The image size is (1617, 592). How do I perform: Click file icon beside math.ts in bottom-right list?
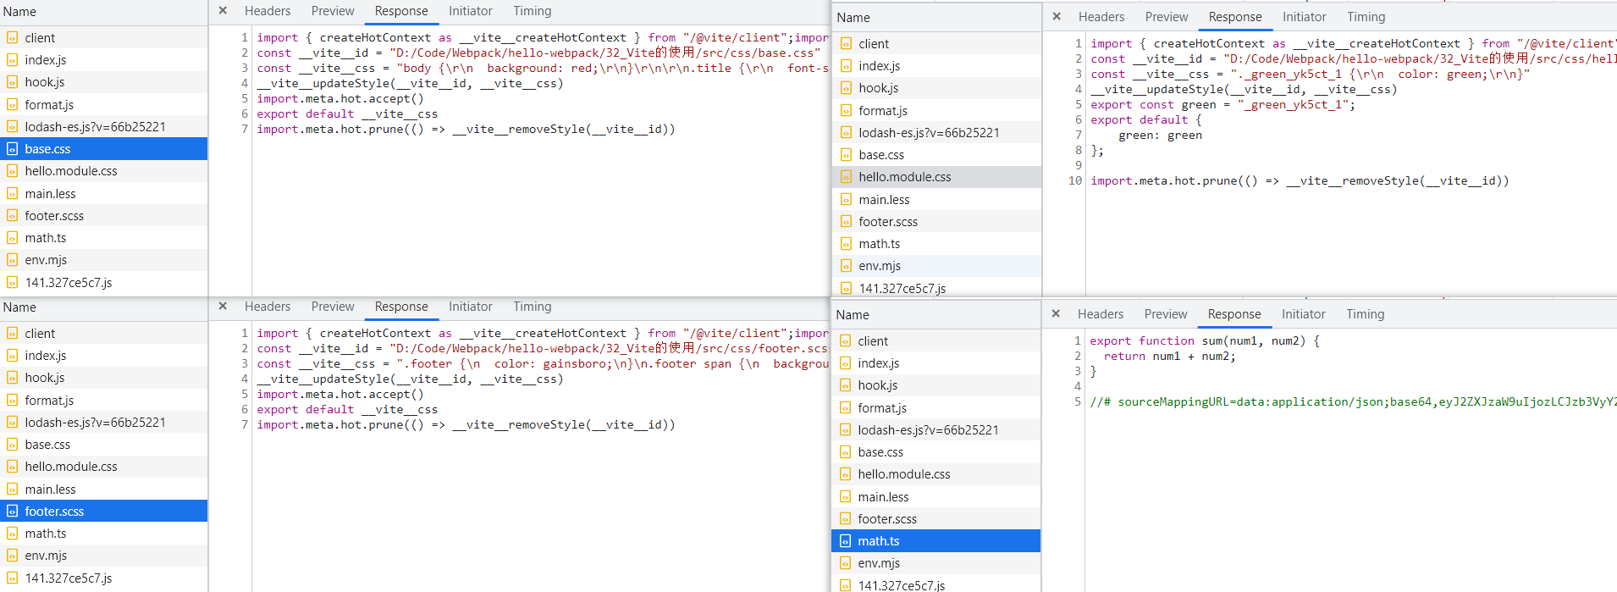coord(845,541)
